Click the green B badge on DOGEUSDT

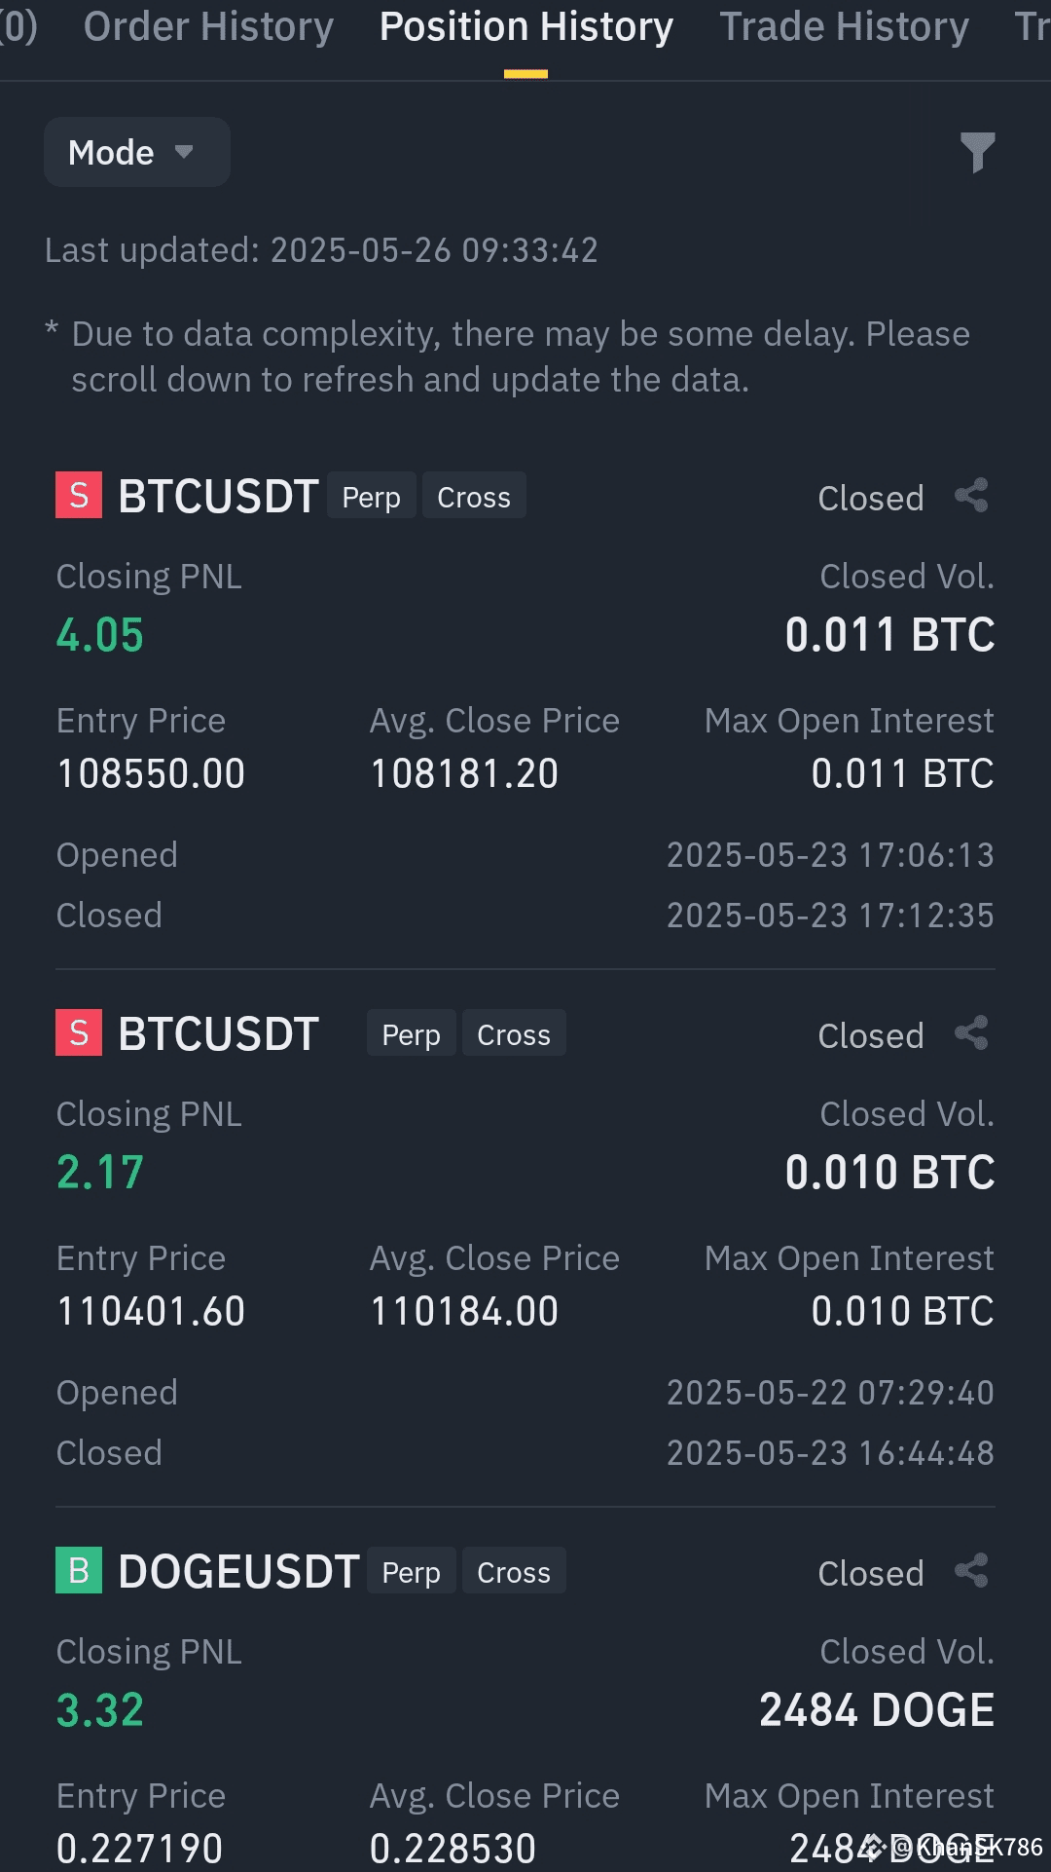click(79, 1570)
